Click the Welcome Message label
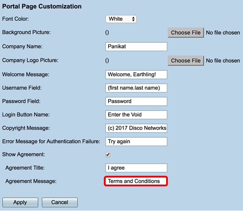243x211 pixels. coord(26,74)
